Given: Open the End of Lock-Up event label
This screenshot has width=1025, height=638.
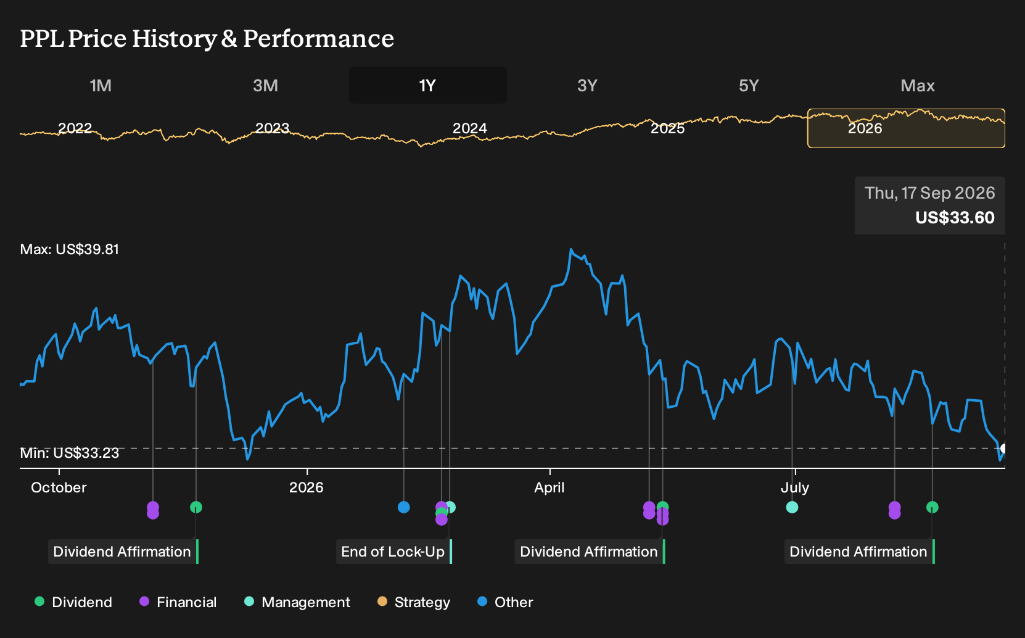Looking at the screenshot, I should [394, 552].
